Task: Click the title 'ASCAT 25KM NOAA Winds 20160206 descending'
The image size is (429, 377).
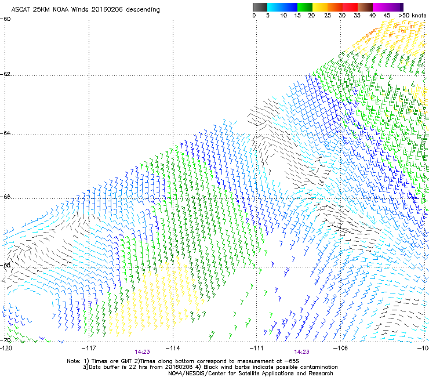Action: tap(85, 10)
